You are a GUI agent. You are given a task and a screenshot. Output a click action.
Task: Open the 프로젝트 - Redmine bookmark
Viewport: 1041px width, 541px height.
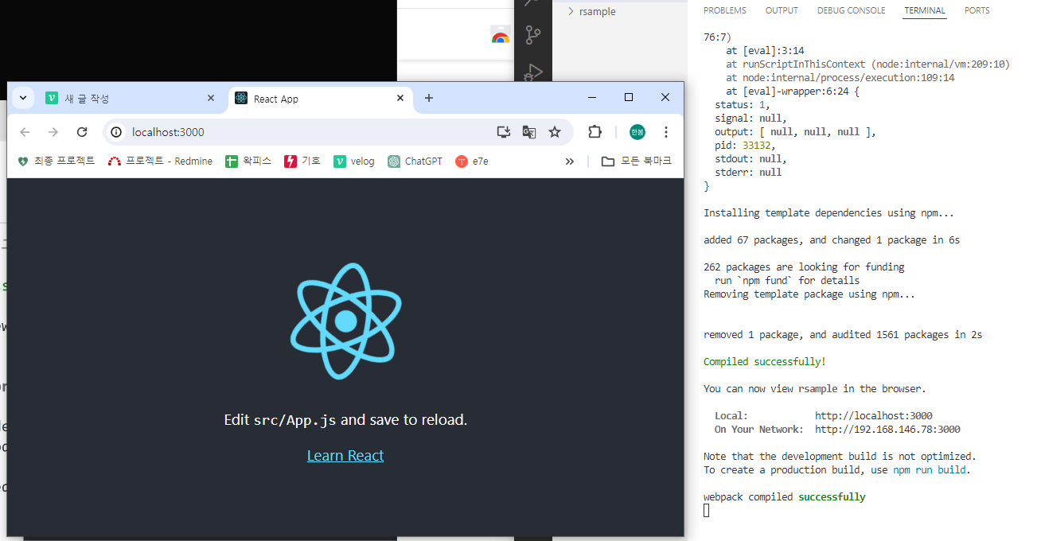[160, 161]
